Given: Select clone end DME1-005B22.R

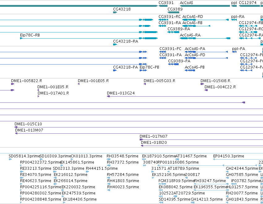Looking at the screenshot, I should pos(27,81).
